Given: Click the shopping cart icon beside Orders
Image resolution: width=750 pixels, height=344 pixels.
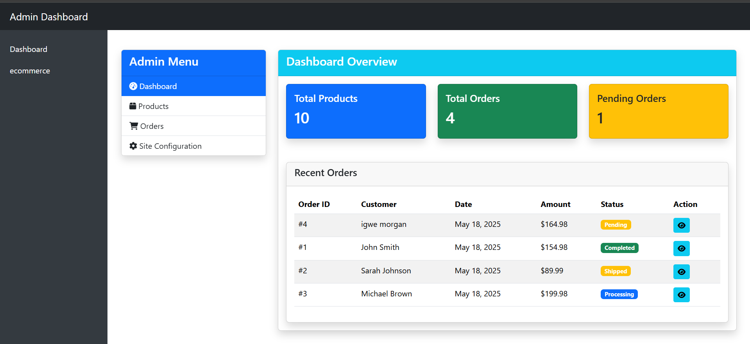Looking at the screenshot, I should tap(134, 126).
